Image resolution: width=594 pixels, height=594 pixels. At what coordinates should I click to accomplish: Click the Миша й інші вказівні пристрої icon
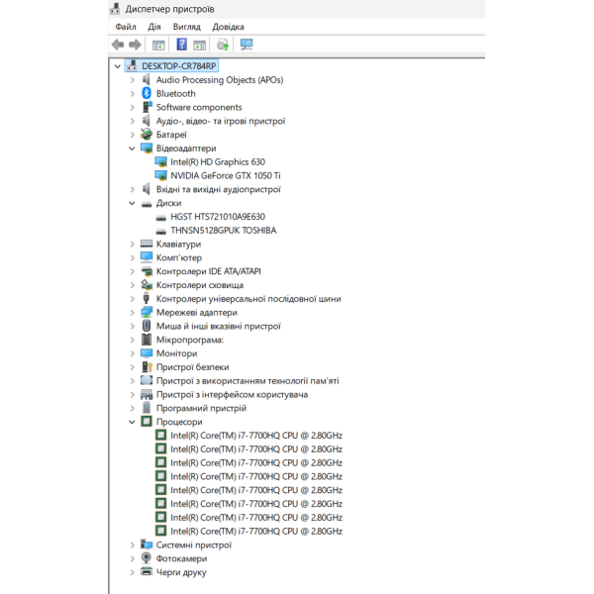(147, 326)
